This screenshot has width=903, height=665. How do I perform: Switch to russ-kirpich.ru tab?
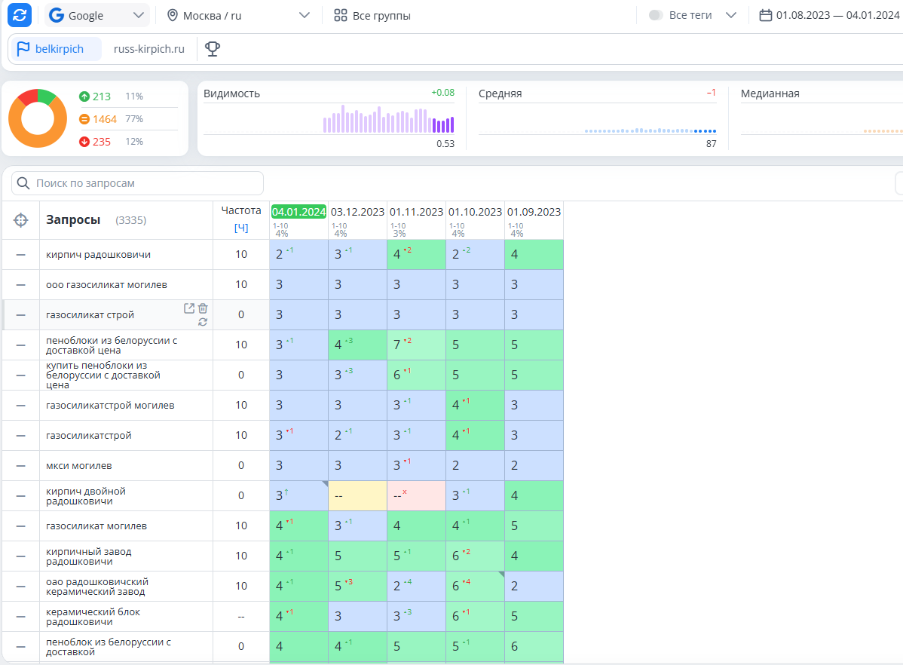pos(149,49)
